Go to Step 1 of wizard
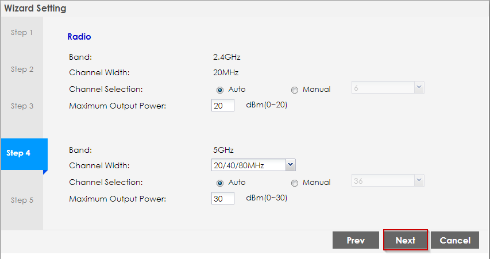The image size is (490, 259). (22, 33)
